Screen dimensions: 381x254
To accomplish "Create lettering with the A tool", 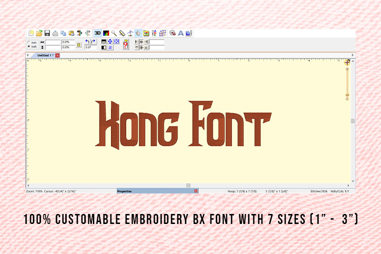I will (180, 33).
